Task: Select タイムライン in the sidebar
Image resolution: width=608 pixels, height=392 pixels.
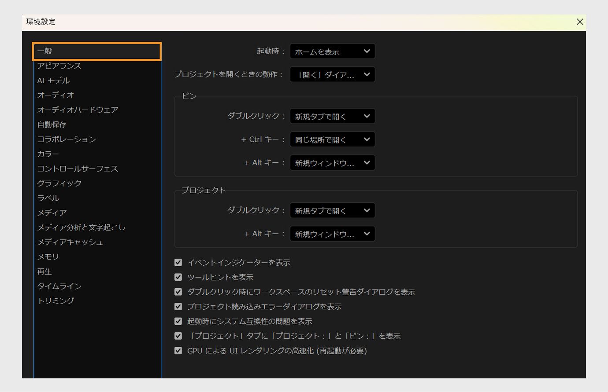Action: (x=59, y=286)
